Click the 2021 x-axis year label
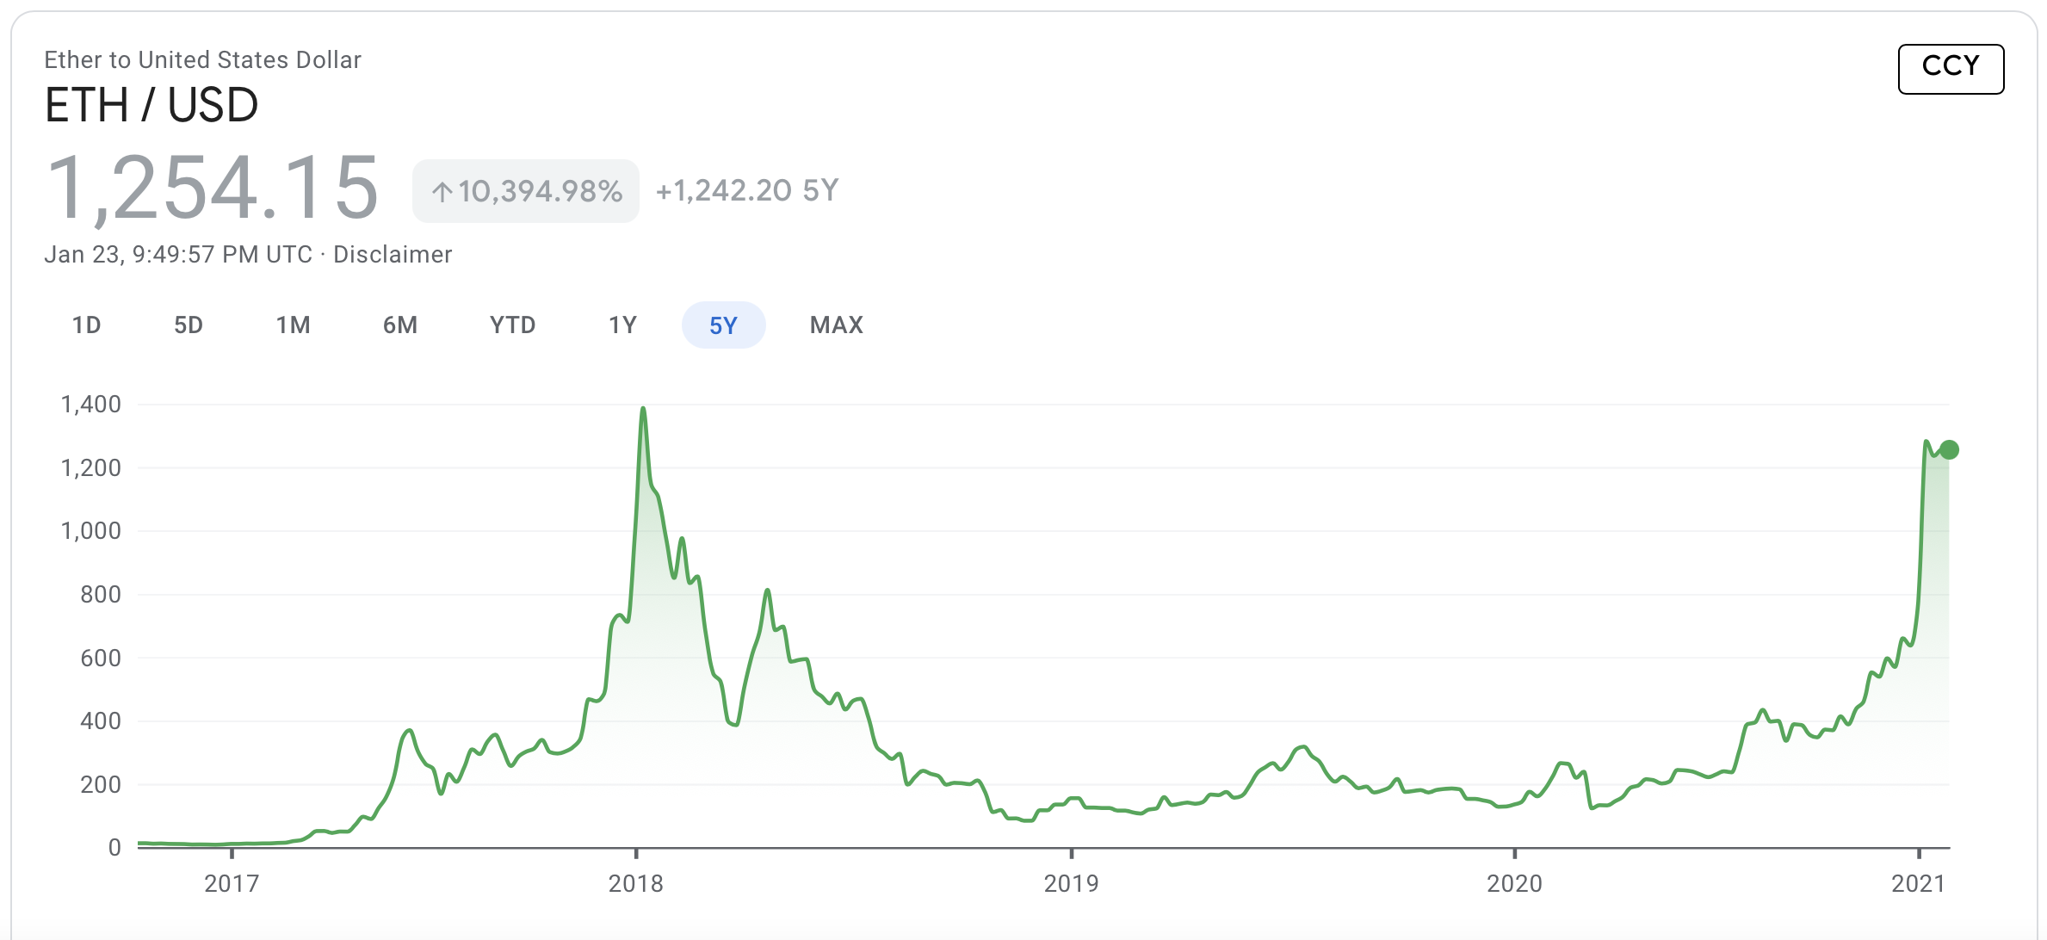2047x940 pixels. tap(1918, 884)
